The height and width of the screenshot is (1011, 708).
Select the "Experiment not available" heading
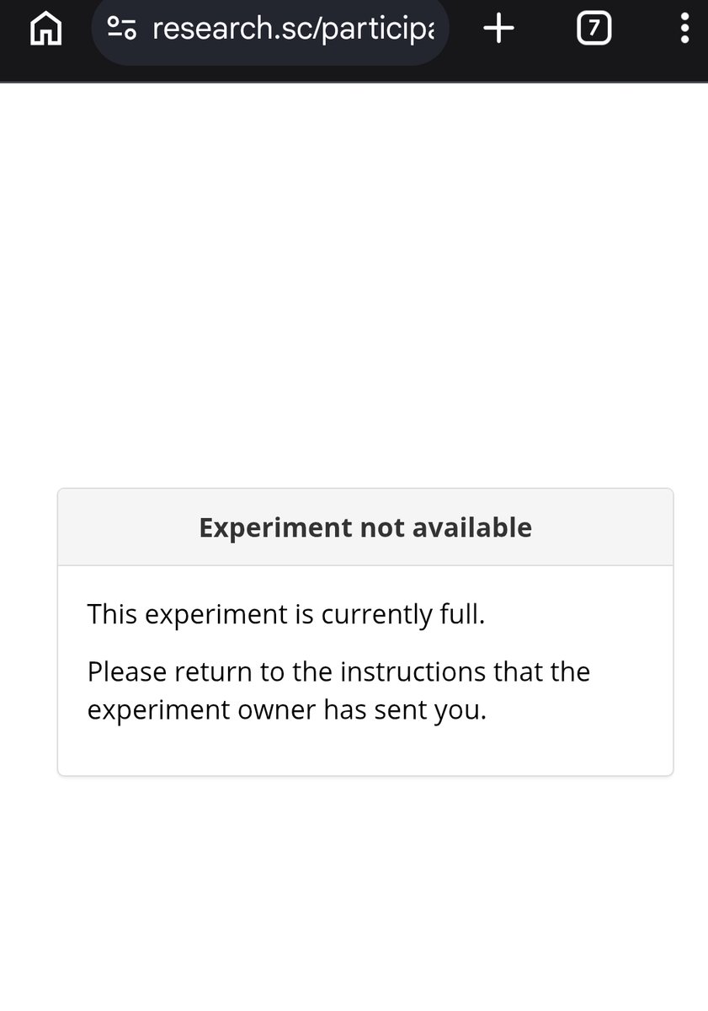coord(365,527)
